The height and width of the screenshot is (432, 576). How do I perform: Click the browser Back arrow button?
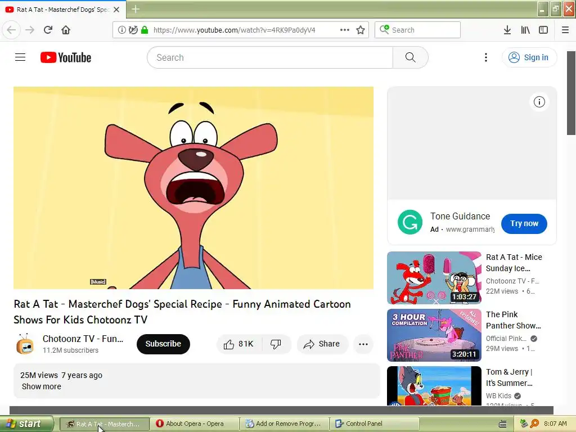11,30
